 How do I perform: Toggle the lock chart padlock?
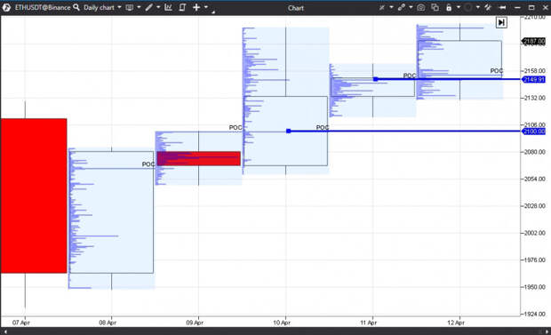(x=449, y=7)
